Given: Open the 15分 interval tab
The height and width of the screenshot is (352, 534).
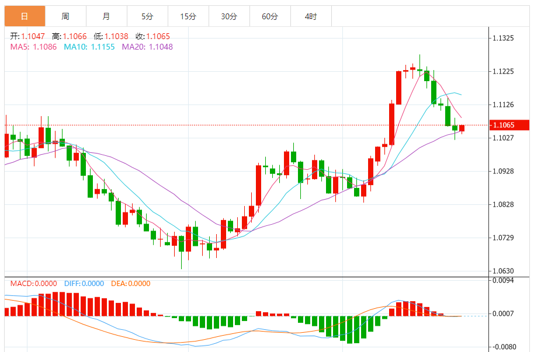Looking at the screenshot, I should 188,16.
